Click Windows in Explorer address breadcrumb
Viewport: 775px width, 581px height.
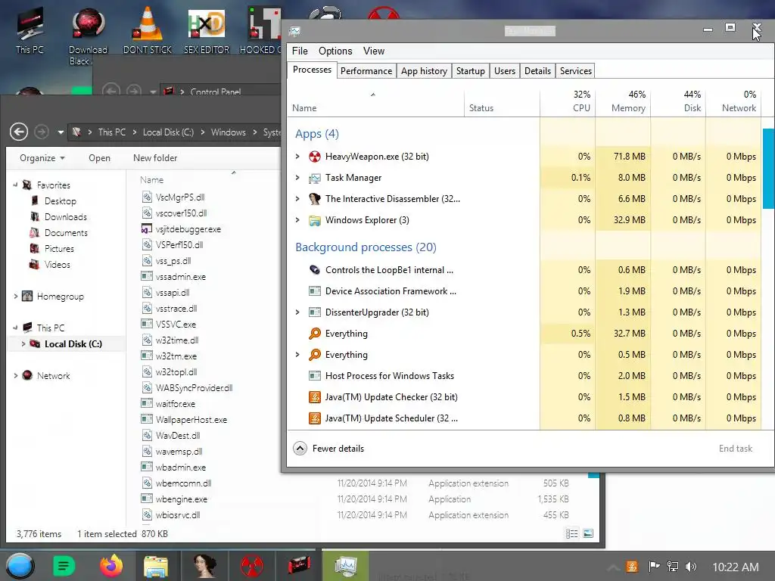pos(228,132)
